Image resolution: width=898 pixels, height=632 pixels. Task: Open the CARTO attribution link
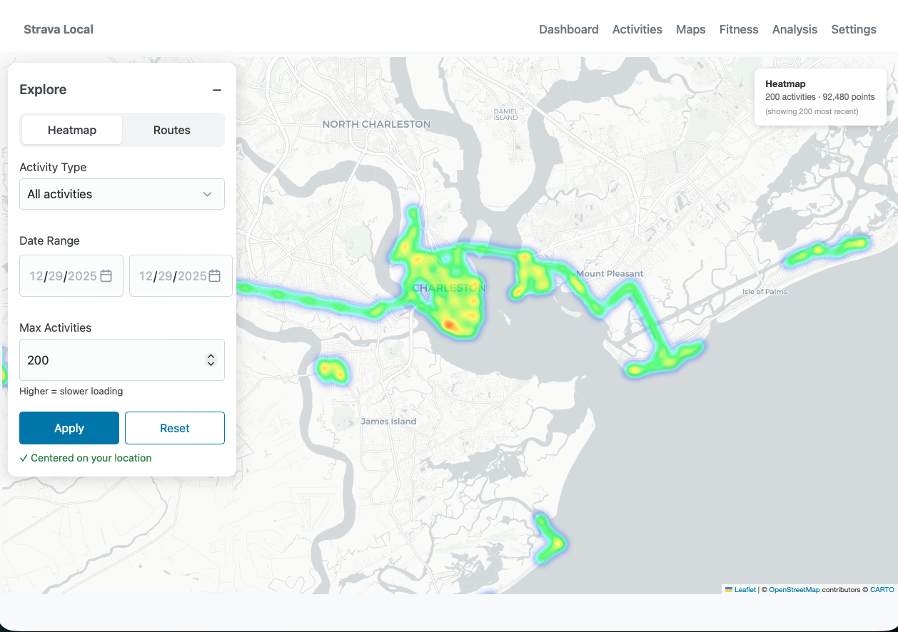click(882, 590)
